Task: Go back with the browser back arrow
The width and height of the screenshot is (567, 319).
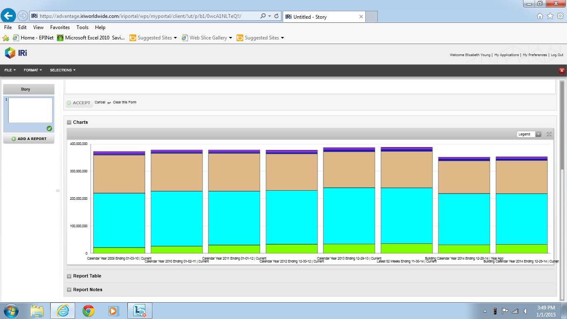Action: point(8,16)
